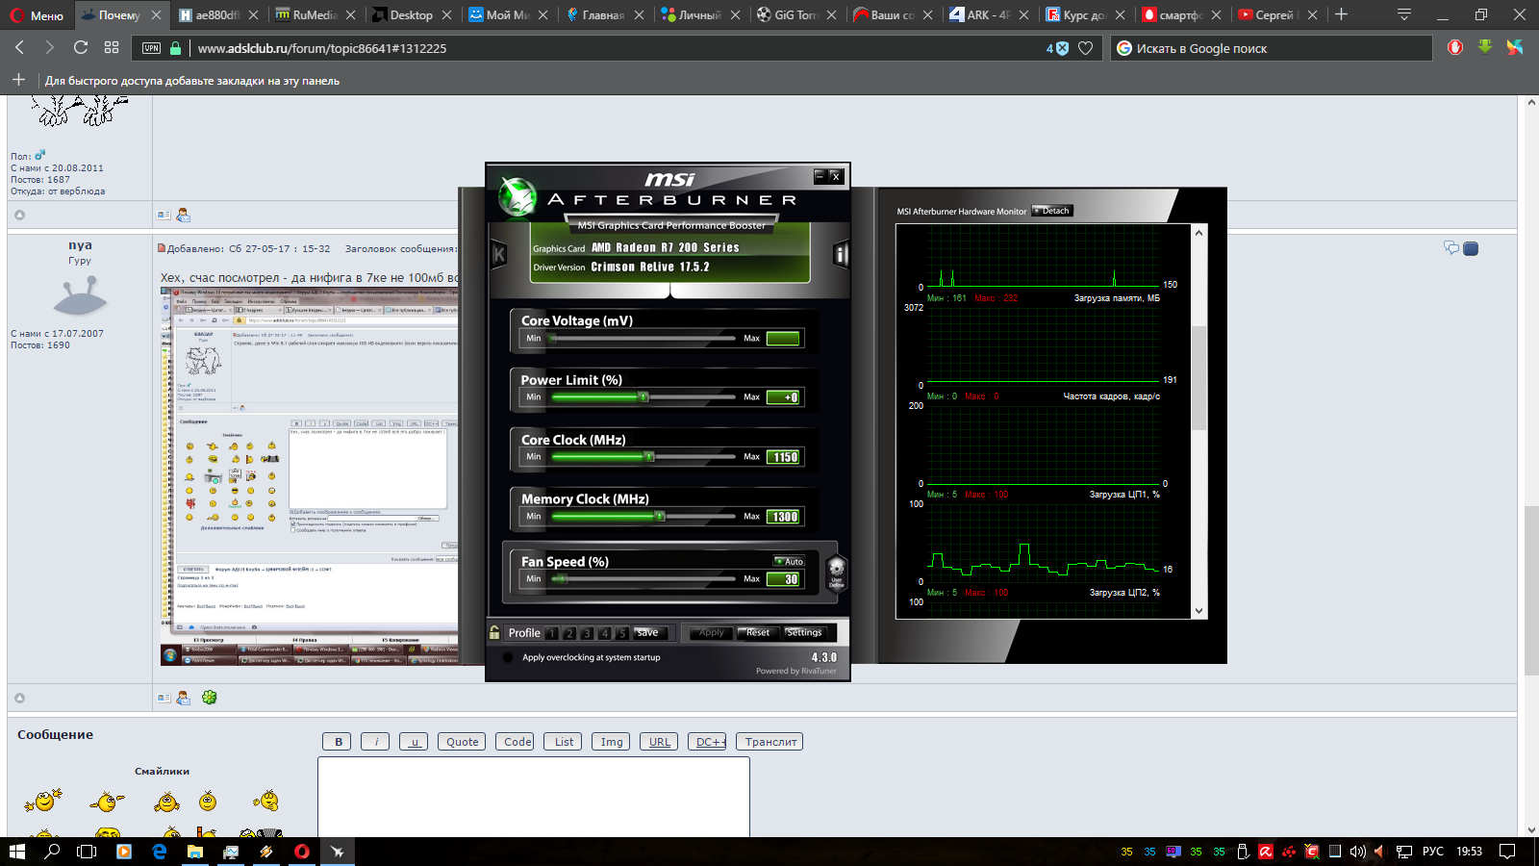Image resolution: width=1539 pixels, height=866 pixels.
Task: Open the User Define fan gear icon
Action: [836, 570]
